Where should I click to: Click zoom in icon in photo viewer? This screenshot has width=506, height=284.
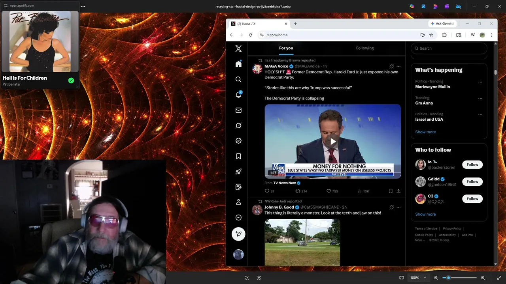(x=483, y=278)
